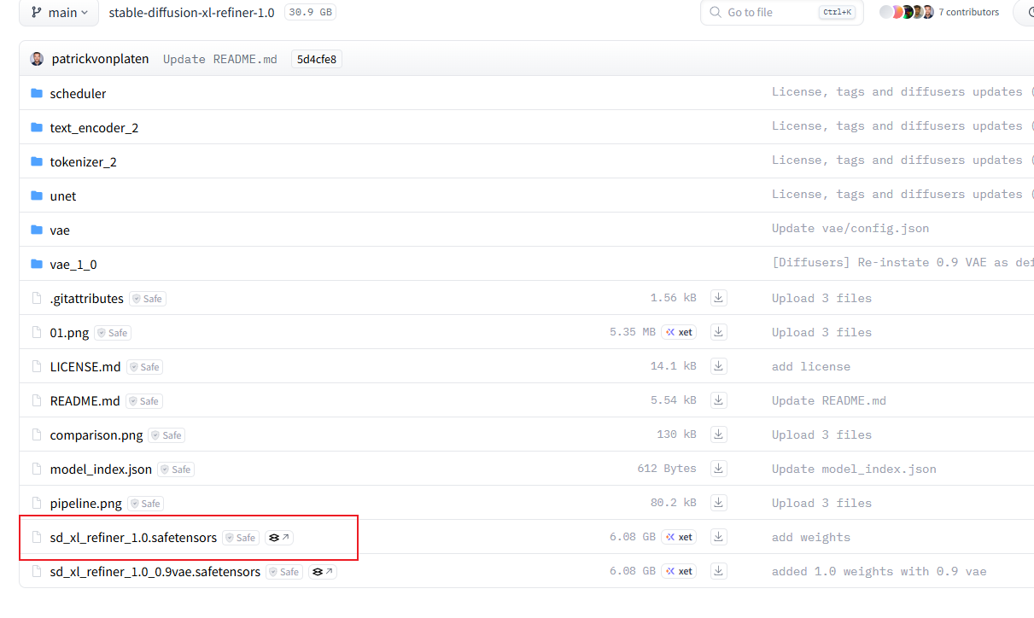Screen dimensions: 1034x618
Task: Click the stable-diffusion-xl-refiner-1.0 repository path
Action: (191, 13)
